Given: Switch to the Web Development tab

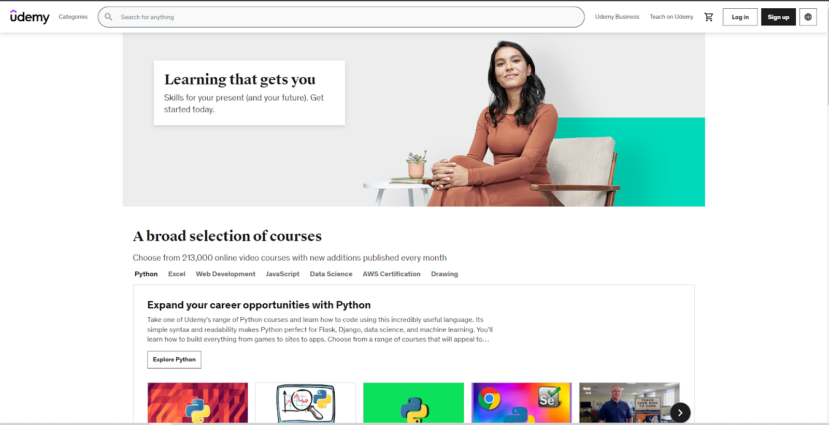Looking at the screenshot, I should (x=225, y=274).
